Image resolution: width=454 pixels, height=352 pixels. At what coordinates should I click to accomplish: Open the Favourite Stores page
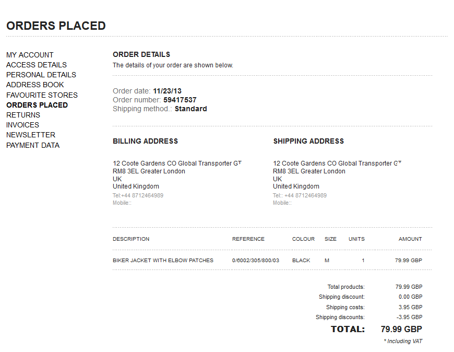(42, 95)
